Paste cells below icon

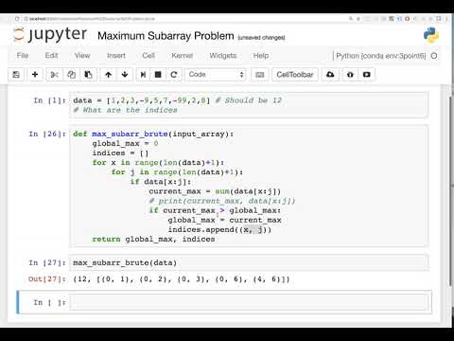[x=88, y=75]
